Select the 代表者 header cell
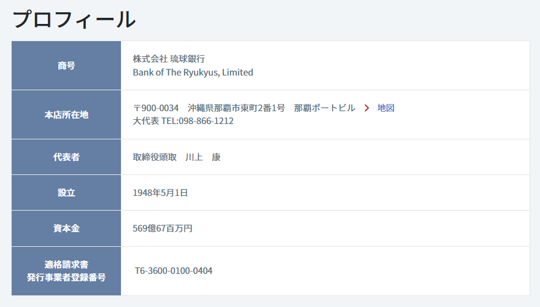This screenshot has width=540, height=307. pyautogui.click(x=66, y=157)
